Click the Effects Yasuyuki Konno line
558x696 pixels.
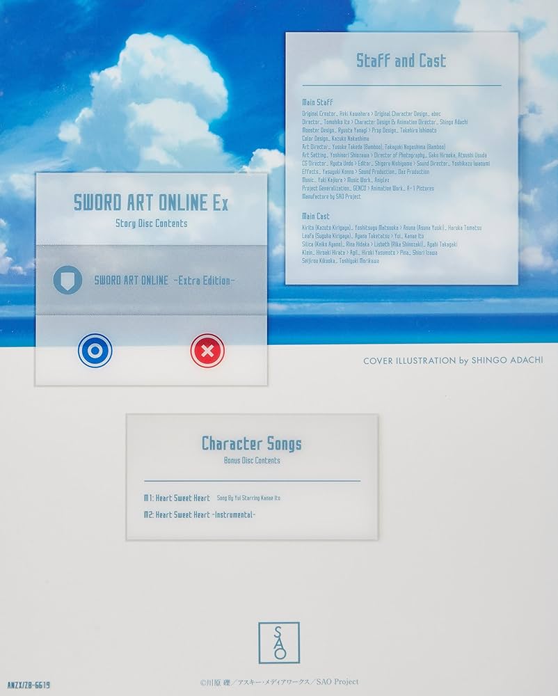click(365, 171)
